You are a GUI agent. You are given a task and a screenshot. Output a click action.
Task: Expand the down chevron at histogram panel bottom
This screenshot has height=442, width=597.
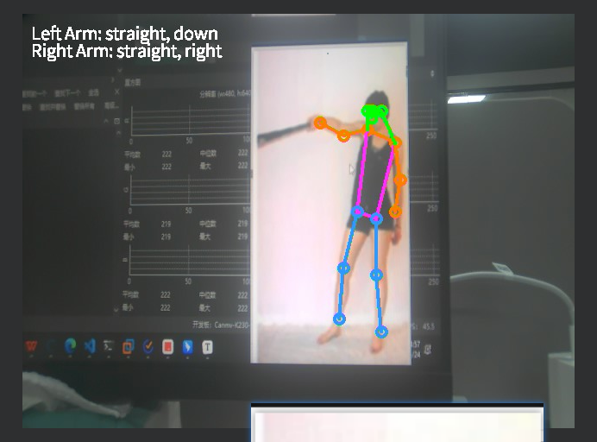point(116,310)
